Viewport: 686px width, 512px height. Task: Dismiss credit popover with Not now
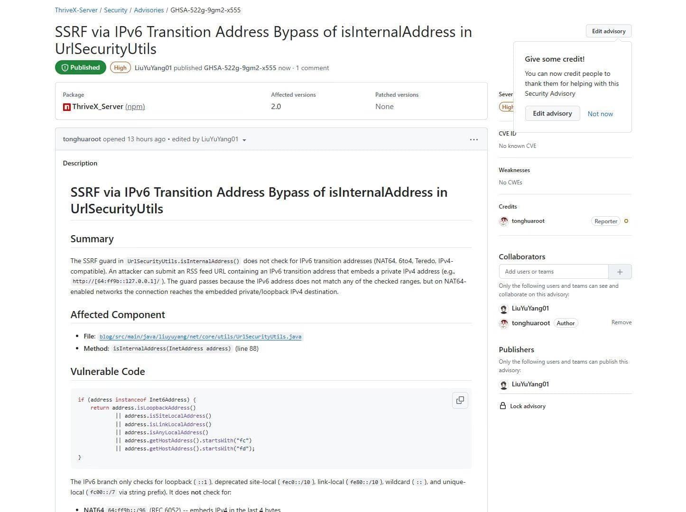600,114
